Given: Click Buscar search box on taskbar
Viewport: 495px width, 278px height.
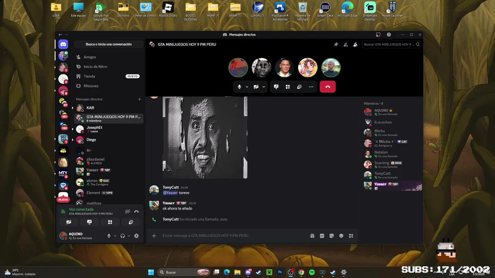Looking at the screenshot, I should 184,272.
